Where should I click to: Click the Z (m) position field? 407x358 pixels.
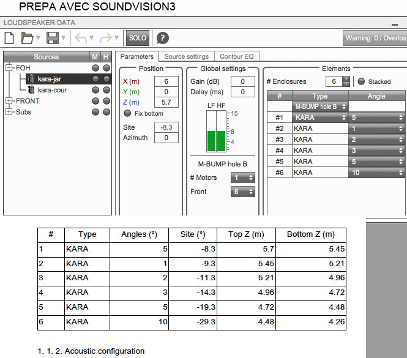pos(166,102)
